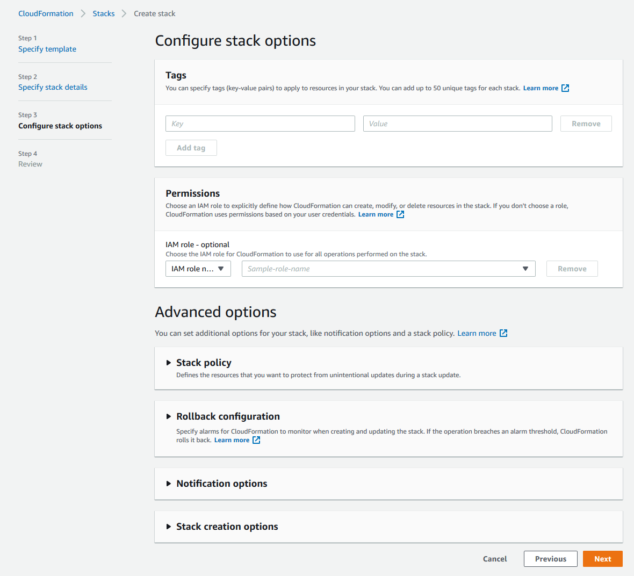Open Step 1 Specify template
634x576 pixels.
point(47,49)
